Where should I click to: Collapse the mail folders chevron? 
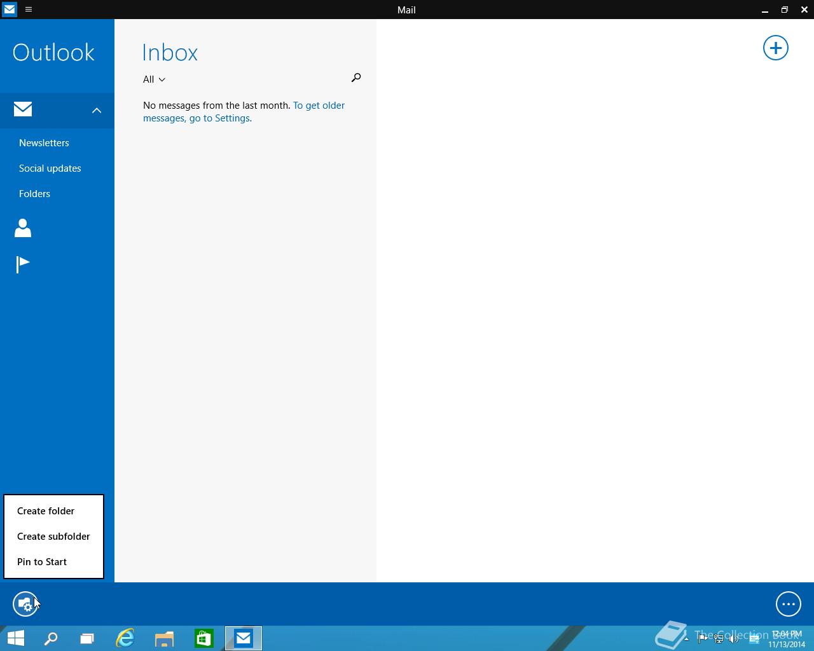pos(97,111)
